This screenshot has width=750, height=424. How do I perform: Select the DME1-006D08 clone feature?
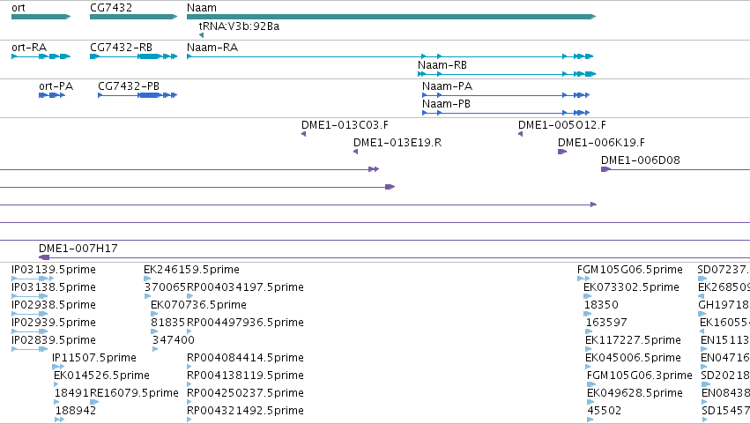(x=675, y=169)
